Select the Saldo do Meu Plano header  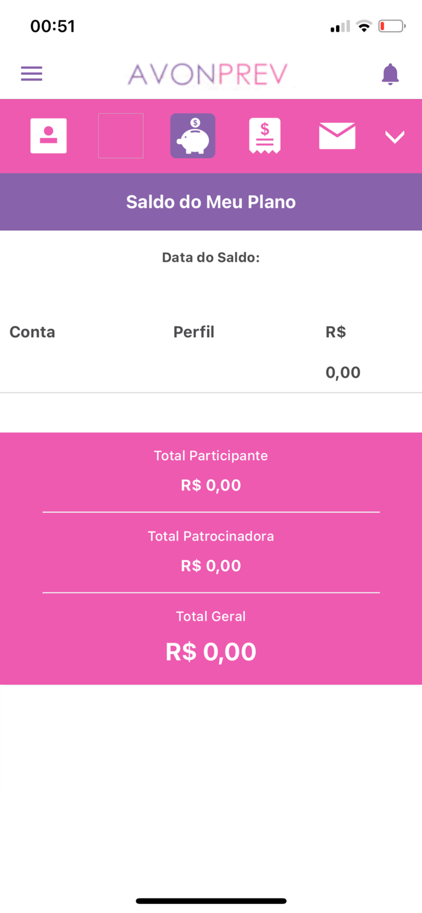pos(211,201)
